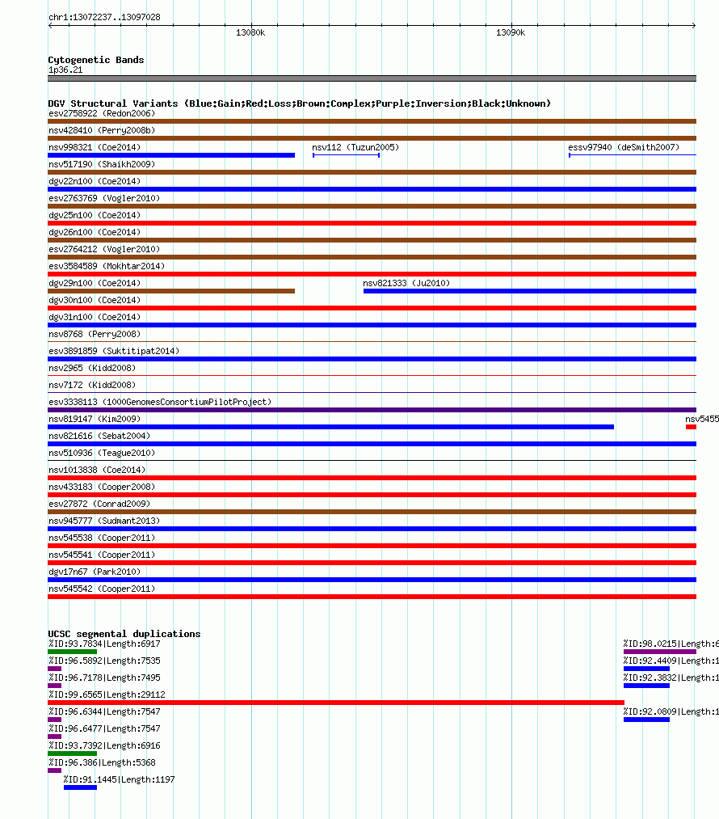Open nsv545541 (Cooper2011) entry
719x819 pixels.
(x=102, y=555)
